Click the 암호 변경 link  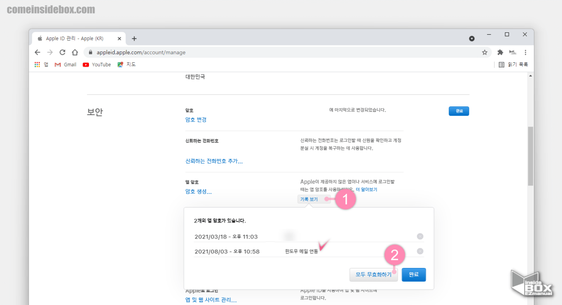196,119
